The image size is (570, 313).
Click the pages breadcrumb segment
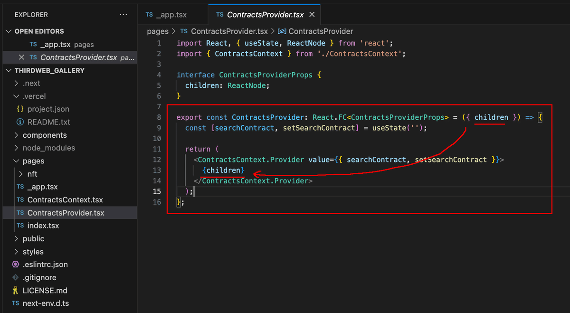coord(158,31)
